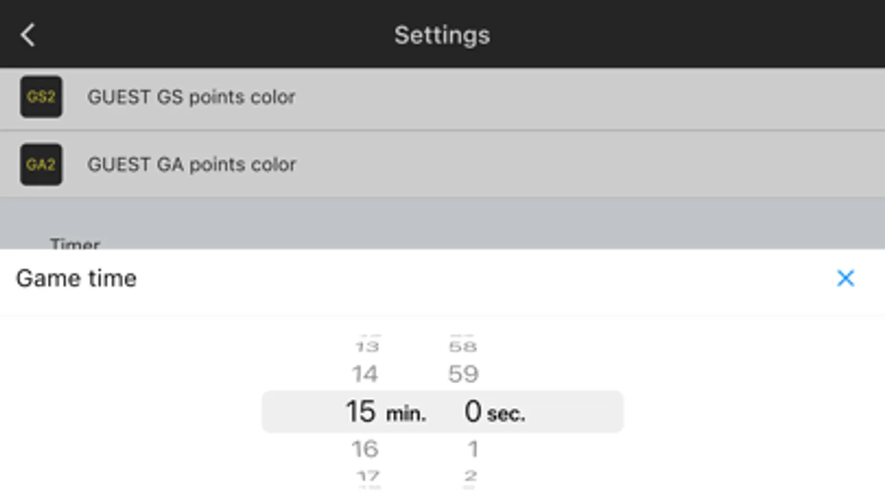This screenshot has width=885, height=498.
Task: Select 16 in the minutes wheel
Action: [365, 449]
